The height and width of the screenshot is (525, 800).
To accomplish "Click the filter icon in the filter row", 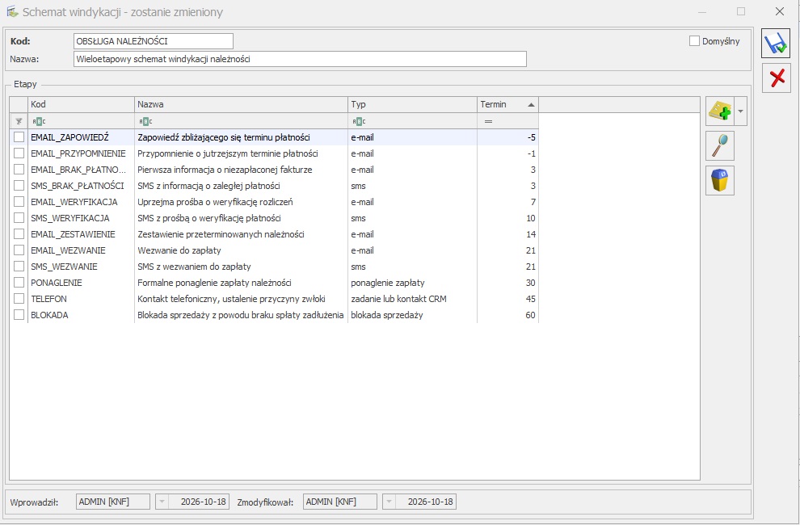I will point(19,121).
